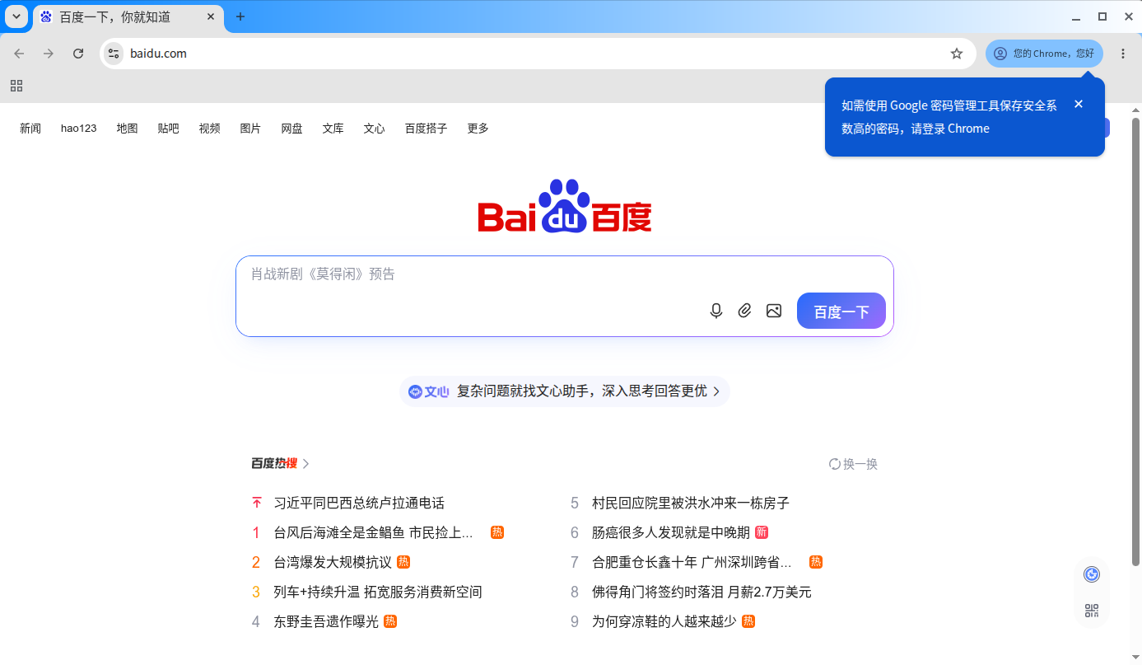This screenshot has height=665, width=1142.
Task: Close the Google password manager popup
Action: tap(1079, 104)
